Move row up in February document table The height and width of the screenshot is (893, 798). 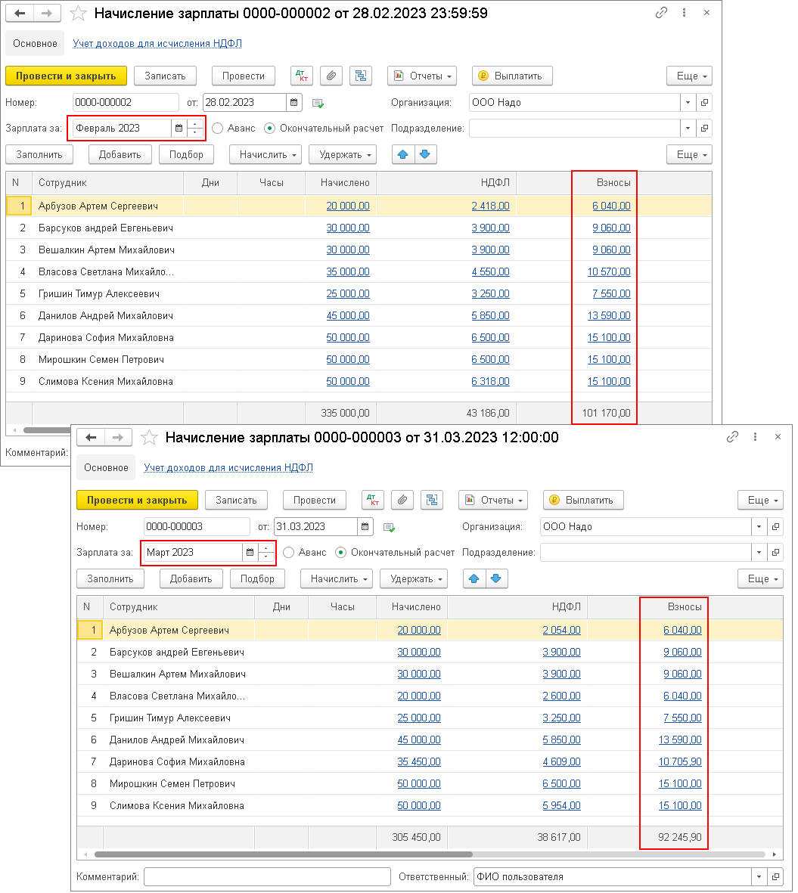[402, 154]
